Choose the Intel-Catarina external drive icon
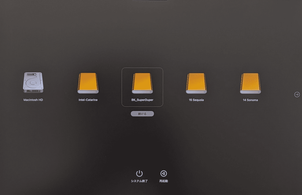This screenshot has height=195, width=302. (x=88, y=83)
